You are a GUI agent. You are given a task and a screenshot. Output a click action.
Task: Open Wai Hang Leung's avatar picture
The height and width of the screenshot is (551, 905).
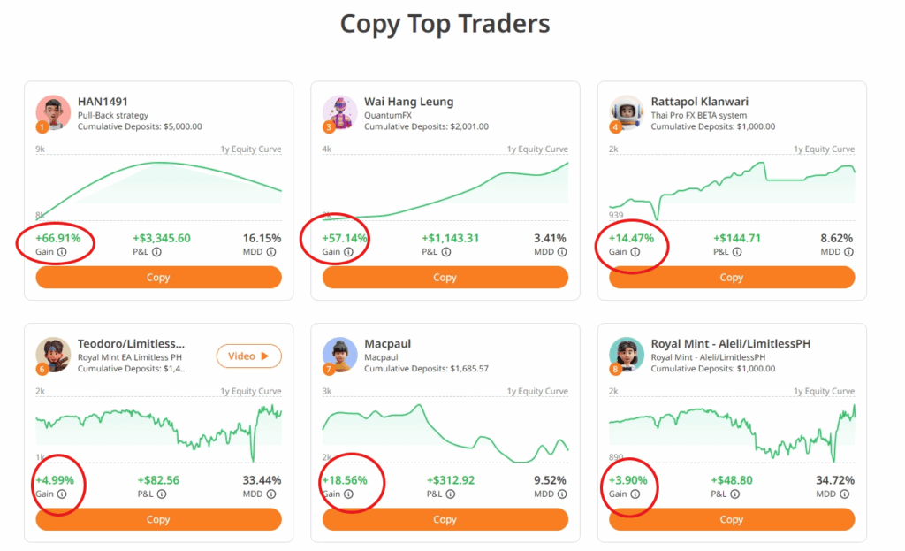(x=340, y=113)
